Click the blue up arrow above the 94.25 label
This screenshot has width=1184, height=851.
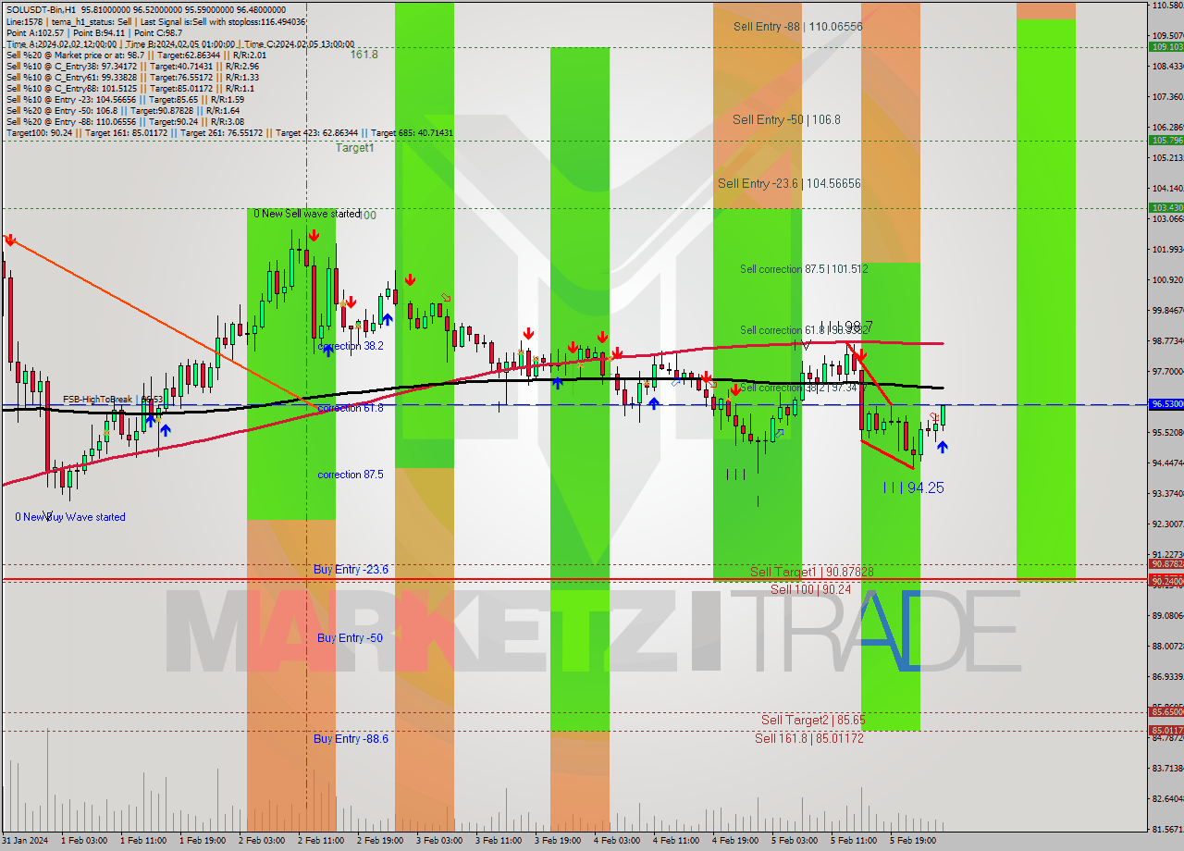[x=942, y=447]
